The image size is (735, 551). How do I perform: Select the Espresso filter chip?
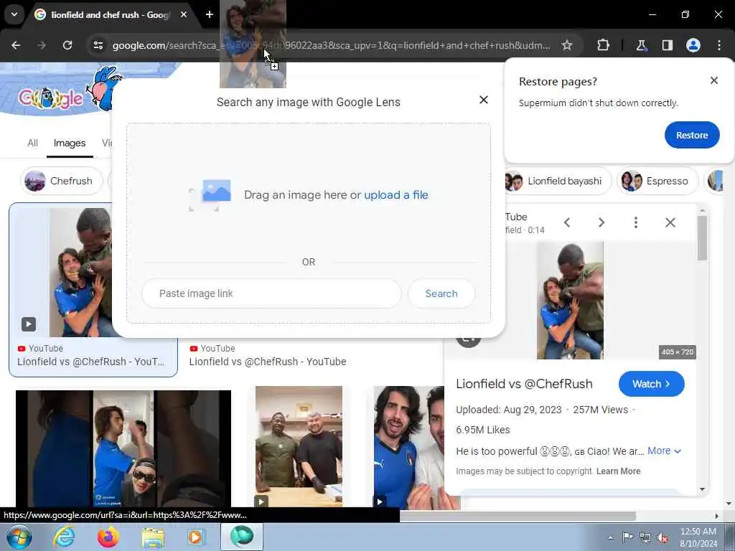click(657, 181)
